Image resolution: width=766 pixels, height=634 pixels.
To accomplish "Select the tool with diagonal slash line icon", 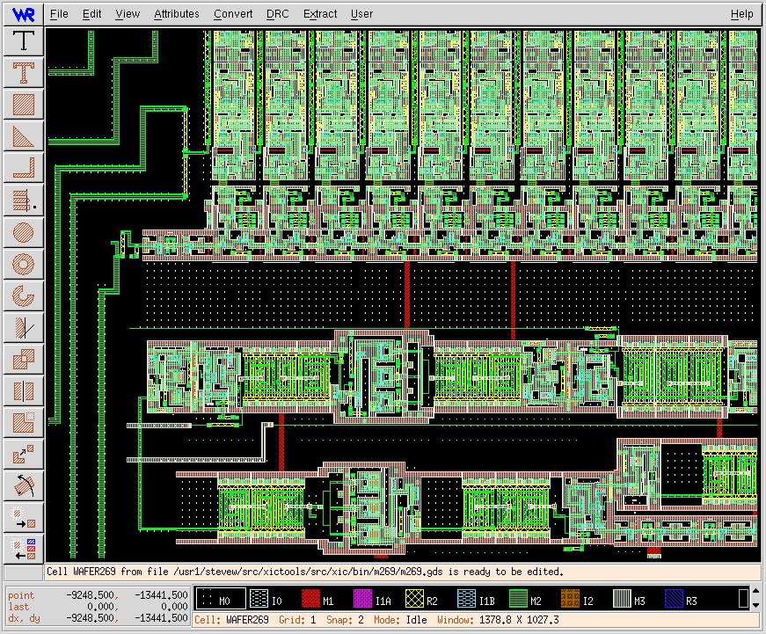I will tap(24, 328).
